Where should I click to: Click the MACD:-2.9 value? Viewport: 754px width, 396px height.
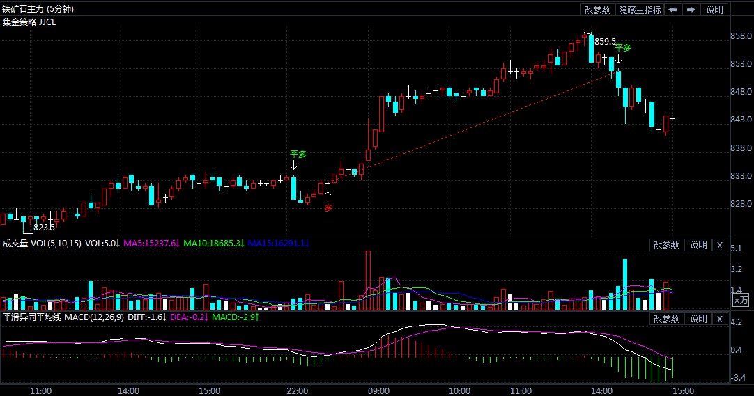tap(236, 317)
